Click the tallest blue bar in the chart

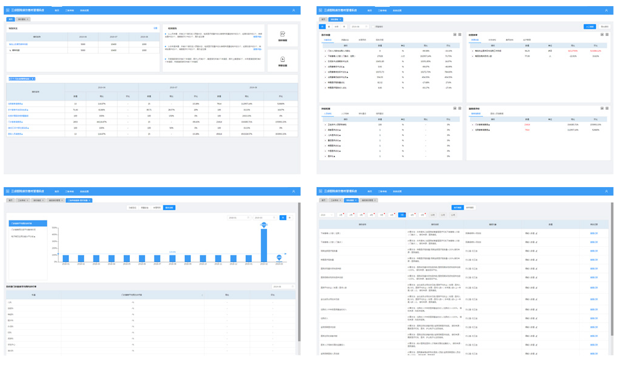[x=264, y=245]
